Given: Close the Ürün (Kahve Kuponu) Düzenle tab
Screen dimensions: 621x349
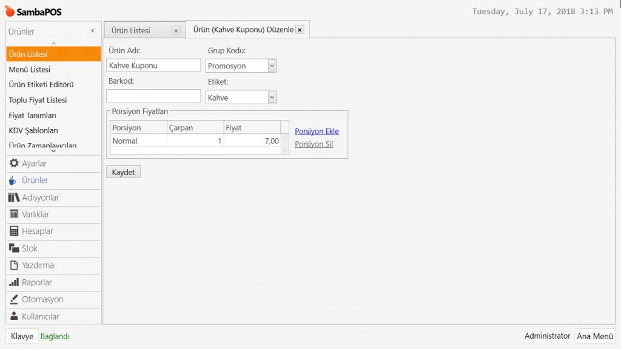Looking at the screenshot, I should (300, 30).
